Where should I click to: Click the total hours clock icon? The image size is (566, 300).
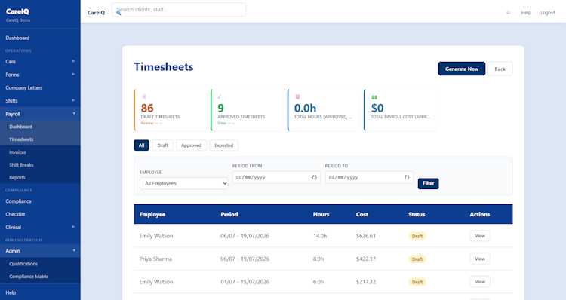[297, 96]
